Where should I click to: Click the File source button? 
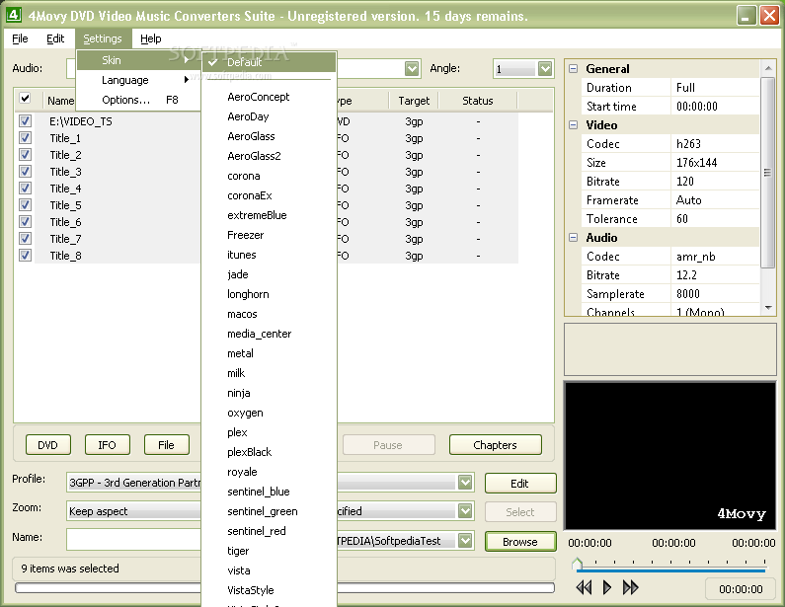point(166,445)
